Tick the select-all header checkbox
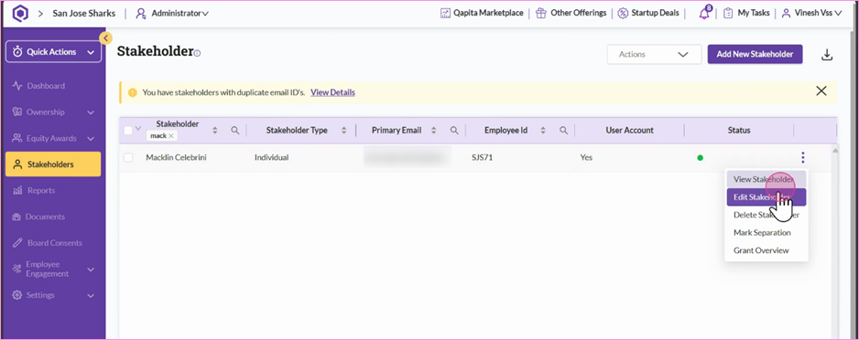 tap(128, 130)
